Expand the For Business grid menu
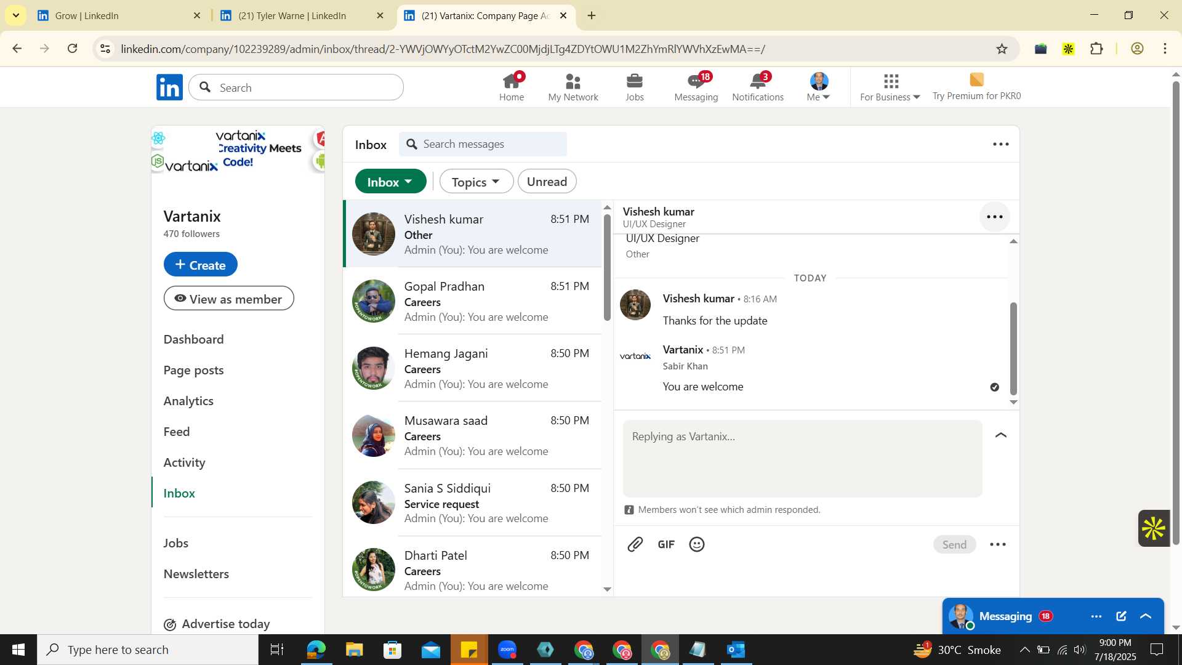The image size is (1182, 665). 890,87
